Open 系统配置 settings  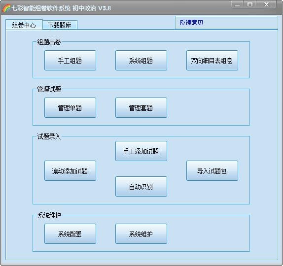point(70,233)
